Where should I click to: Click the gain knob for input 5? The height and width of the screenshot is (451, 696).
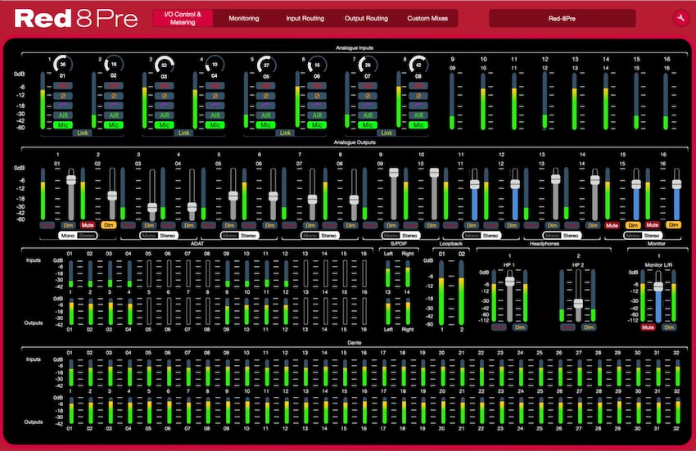(x=266, y=65)
